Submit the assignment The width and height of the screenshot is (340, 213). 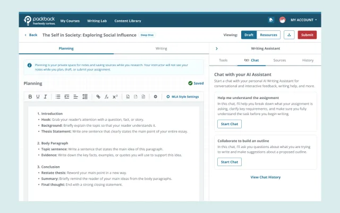307,35
